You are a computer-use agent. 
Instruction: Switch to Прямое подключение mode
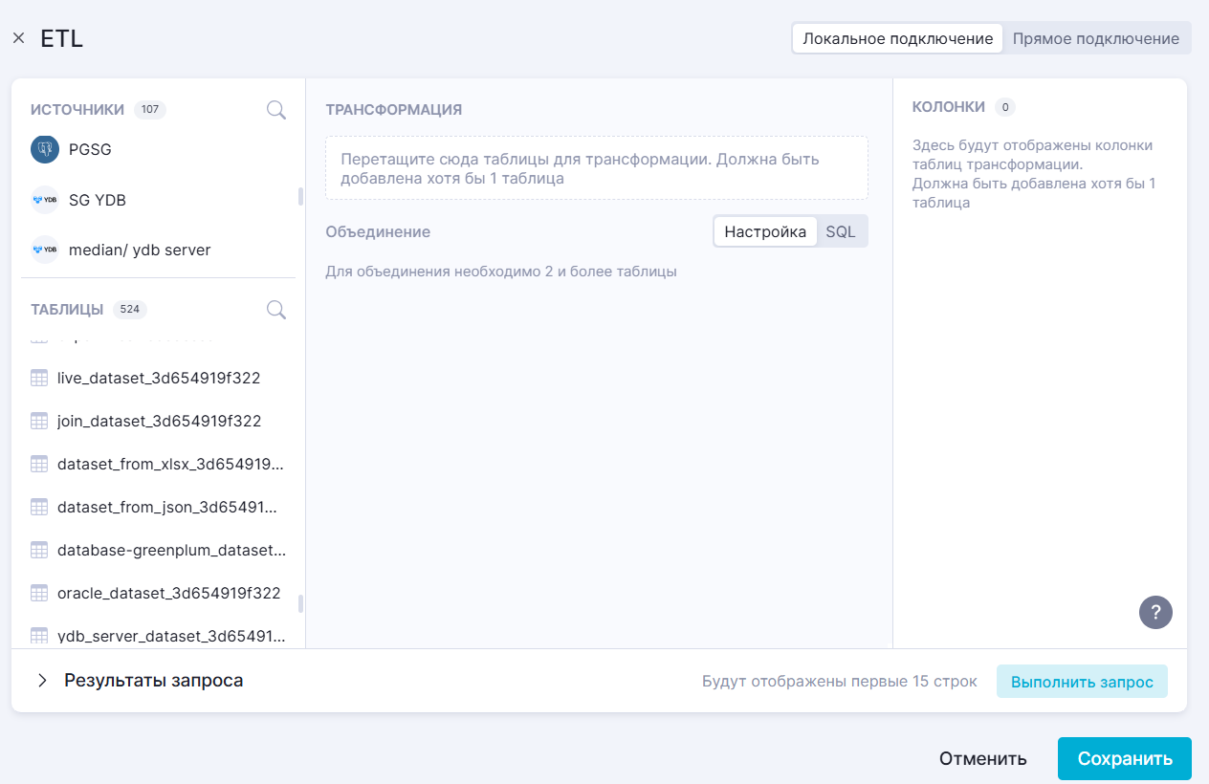[1095, 39]
